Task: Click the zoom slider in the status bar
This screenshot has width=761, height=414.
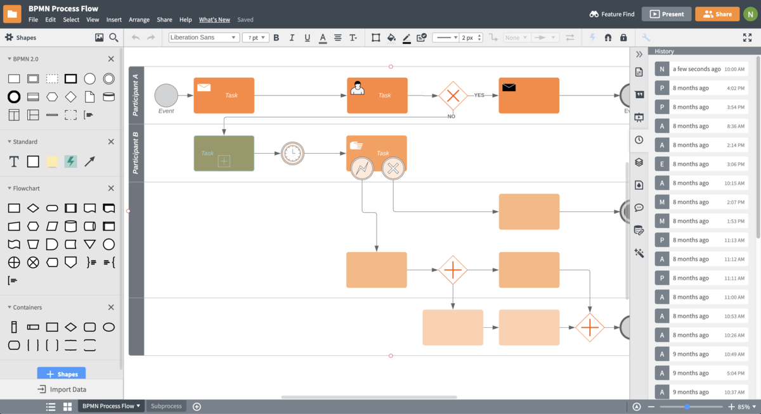Action: (x=691, y=407)
